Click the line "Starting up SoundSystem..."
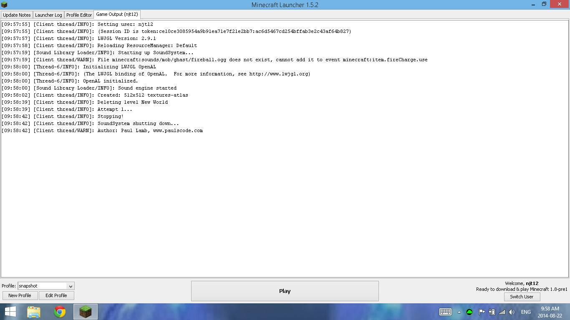Screen dimensions: 570x320 pos(97,52)
